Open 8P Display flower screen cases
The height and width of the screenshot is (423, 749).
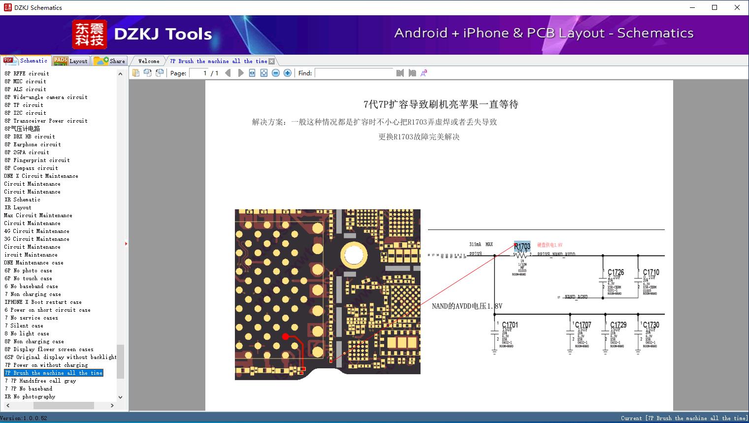click(x=49, y=349)
